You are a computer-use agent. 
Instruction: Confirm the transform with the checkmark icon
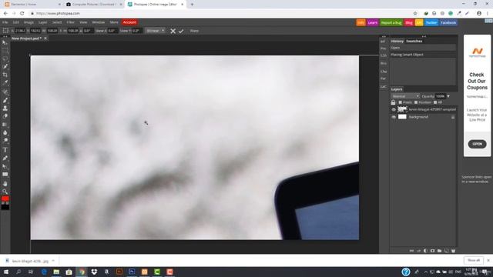coord(181,31)
